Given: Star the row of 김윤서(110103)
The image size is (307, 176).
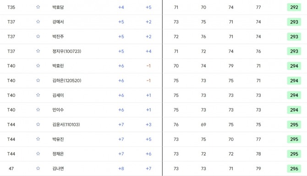Looking at the screenshot, I should pyautogui.click(x=38, y=124).
